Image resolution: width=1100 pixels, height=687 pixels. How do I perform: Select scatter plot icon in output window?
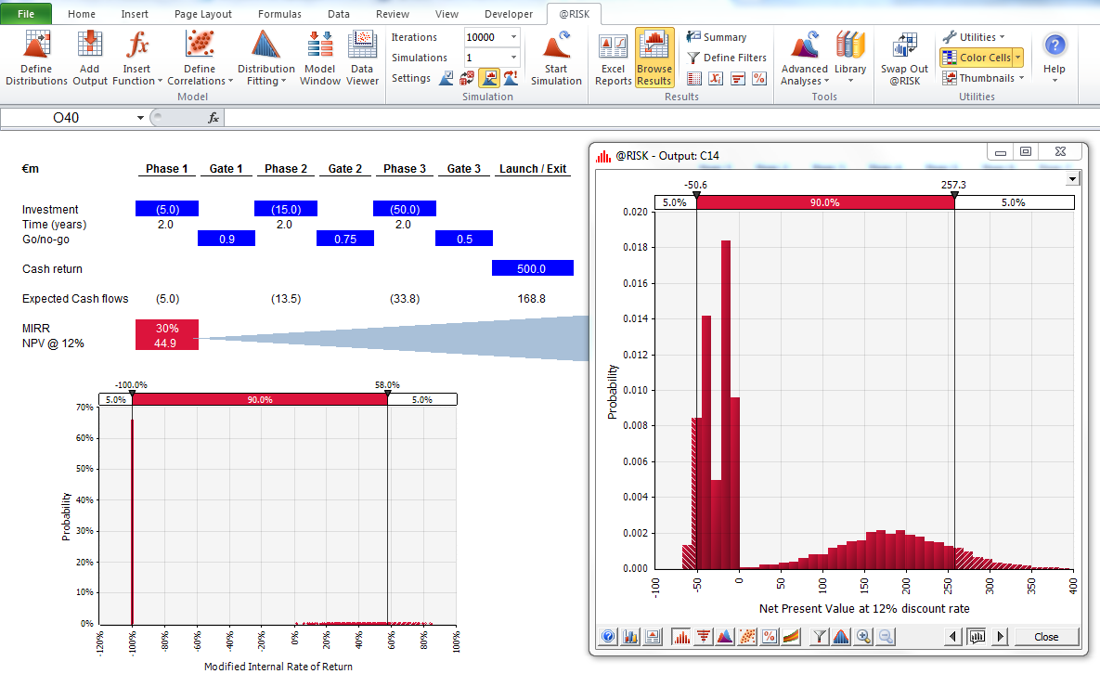(x=747, y=637)
